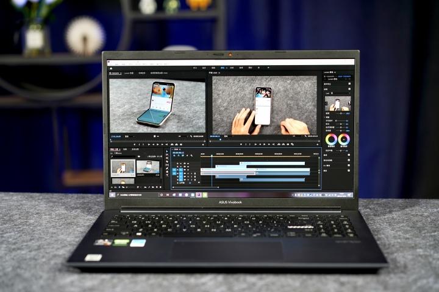Click the Home icon in Premiere header
Viewport: 439px width, 292px height.
coord(111,68)
